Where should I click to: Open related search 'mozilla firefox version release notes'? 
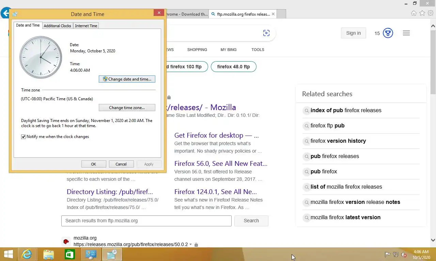tap(355, 202)
